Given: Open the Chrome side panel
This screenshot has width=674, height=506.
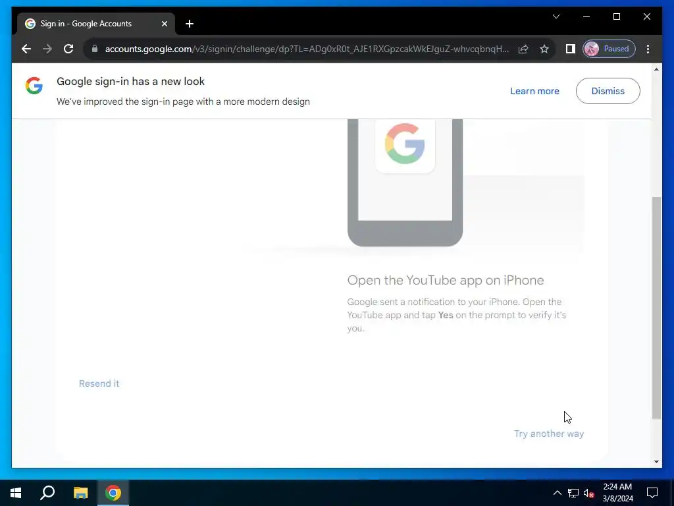Looking at the screenshot, I should pyautogui.click(x=571, y=49).
